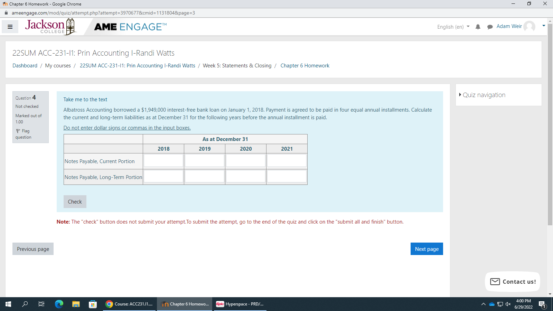Viewport: 553px width, 311px height.
Task: Click the Jackson College logo
Action: click(x=50, y=27)
